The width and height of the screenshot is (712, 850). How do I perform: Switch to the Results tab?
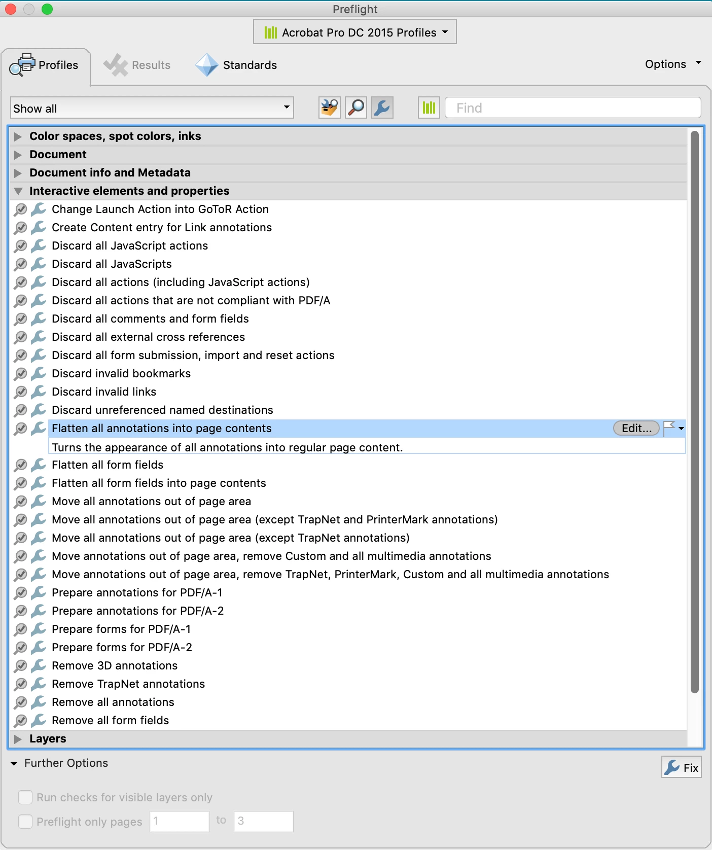[137, 65]
